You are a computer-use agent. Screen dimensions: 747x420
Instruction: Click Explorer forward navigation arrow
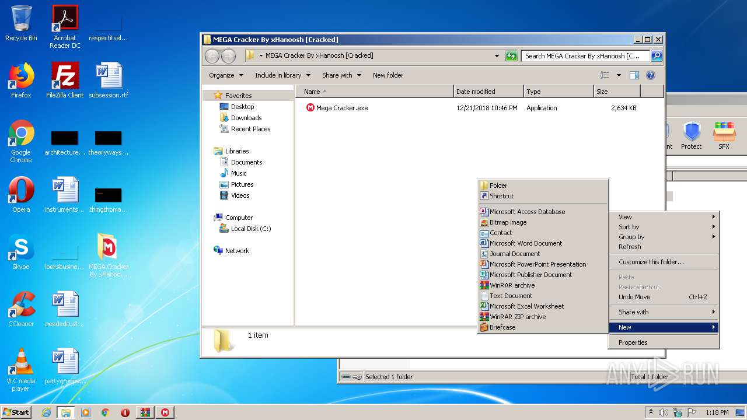228,56
